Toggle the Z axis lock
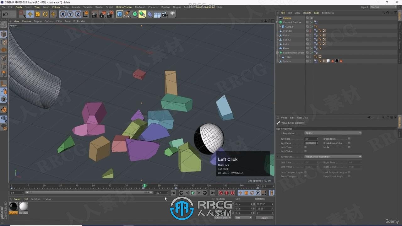Screen dimensions: 402x226 coord(78,14)
